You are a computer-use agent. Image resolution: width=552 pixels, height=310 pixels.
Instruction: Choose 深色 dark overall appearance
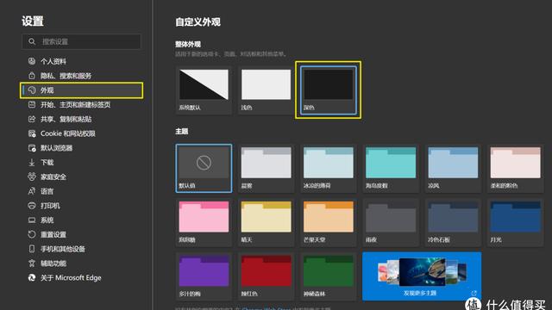(x=328, y=90)
